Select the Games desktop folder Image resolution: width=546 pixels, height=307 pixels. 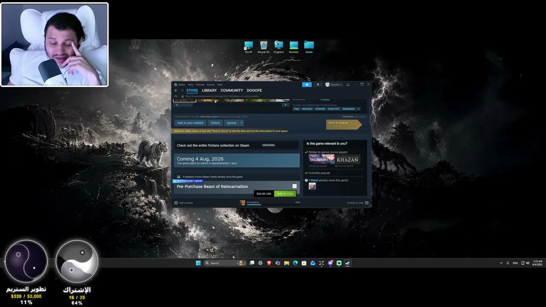309,47
